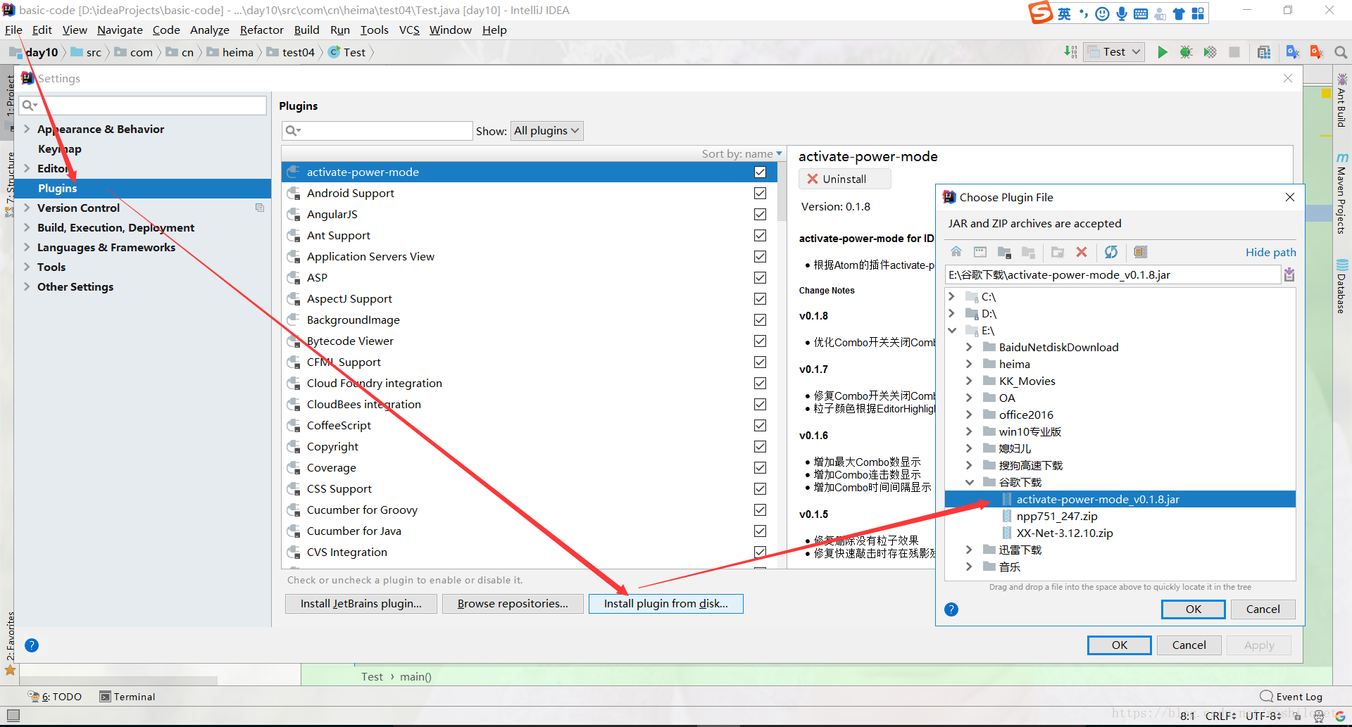Click the home directory icon in file chooser
This screenshot has width=1352, height=727.
956,252
